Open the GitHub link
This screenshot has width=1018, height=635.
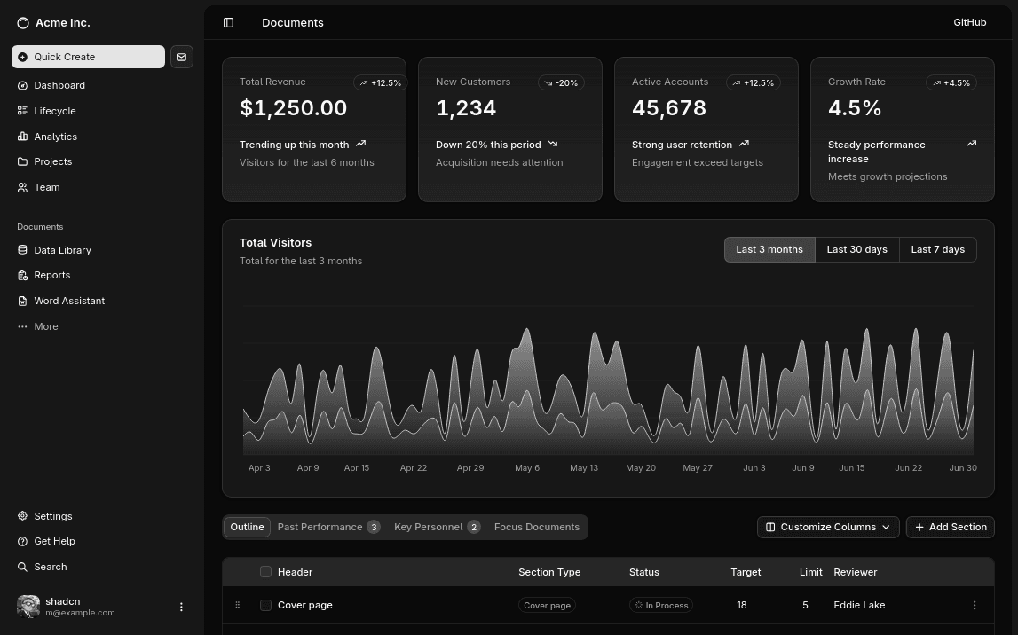(969, 22)
